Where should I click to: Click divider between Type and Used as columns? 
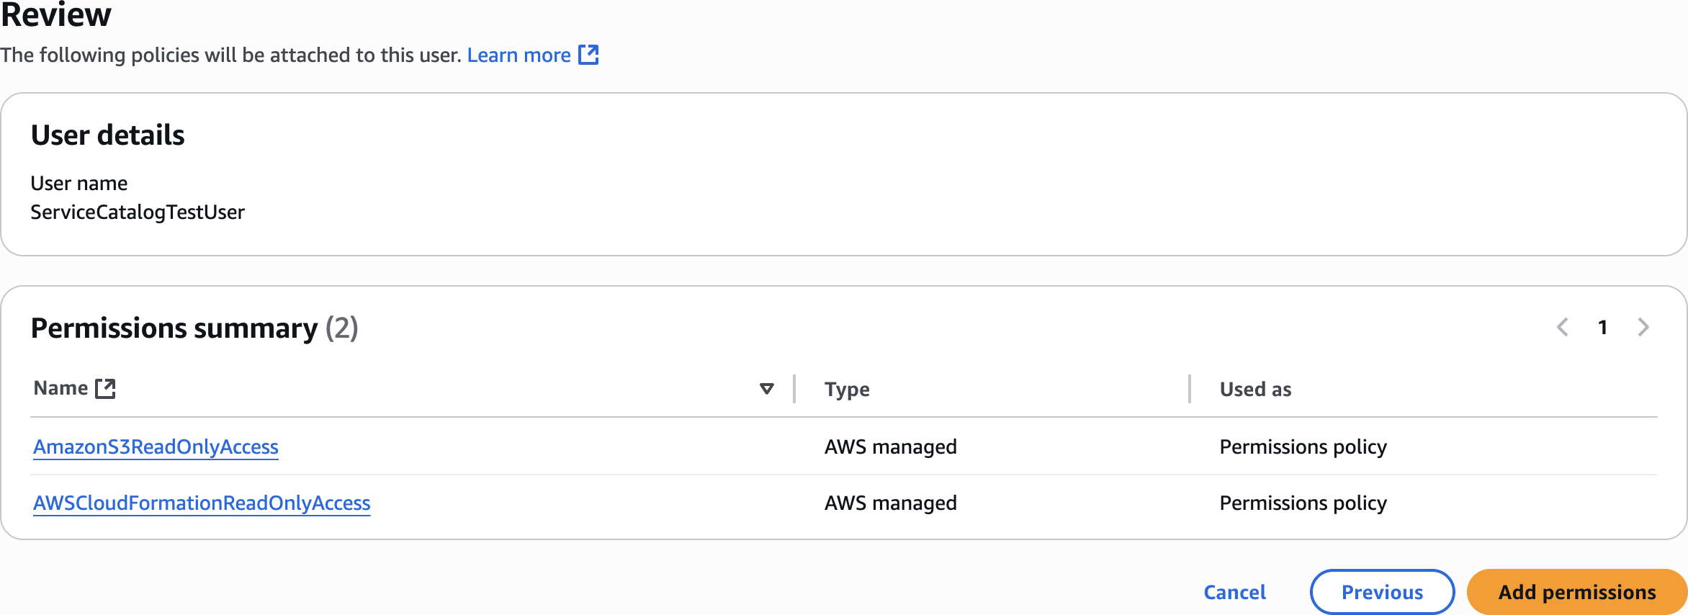[1190, 389]
